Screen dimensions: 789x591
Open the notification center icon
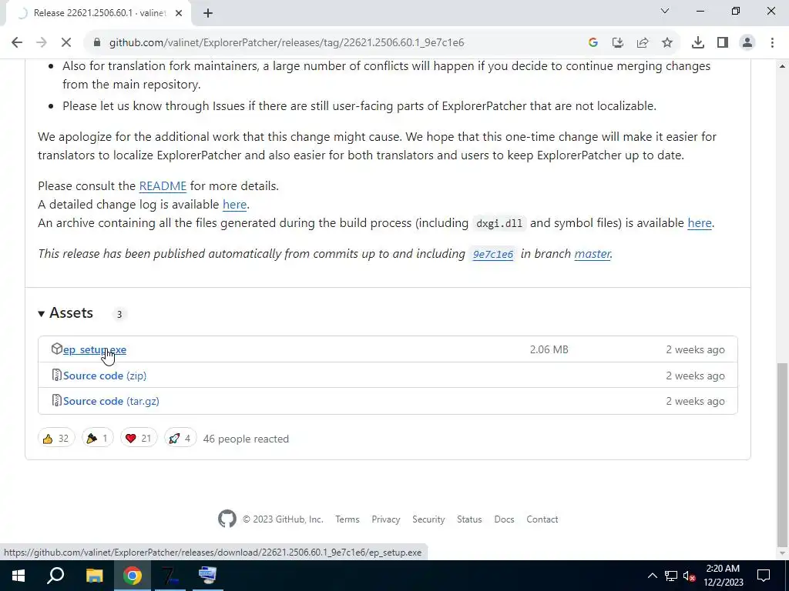pyautogui.click(x=764, y=576)
